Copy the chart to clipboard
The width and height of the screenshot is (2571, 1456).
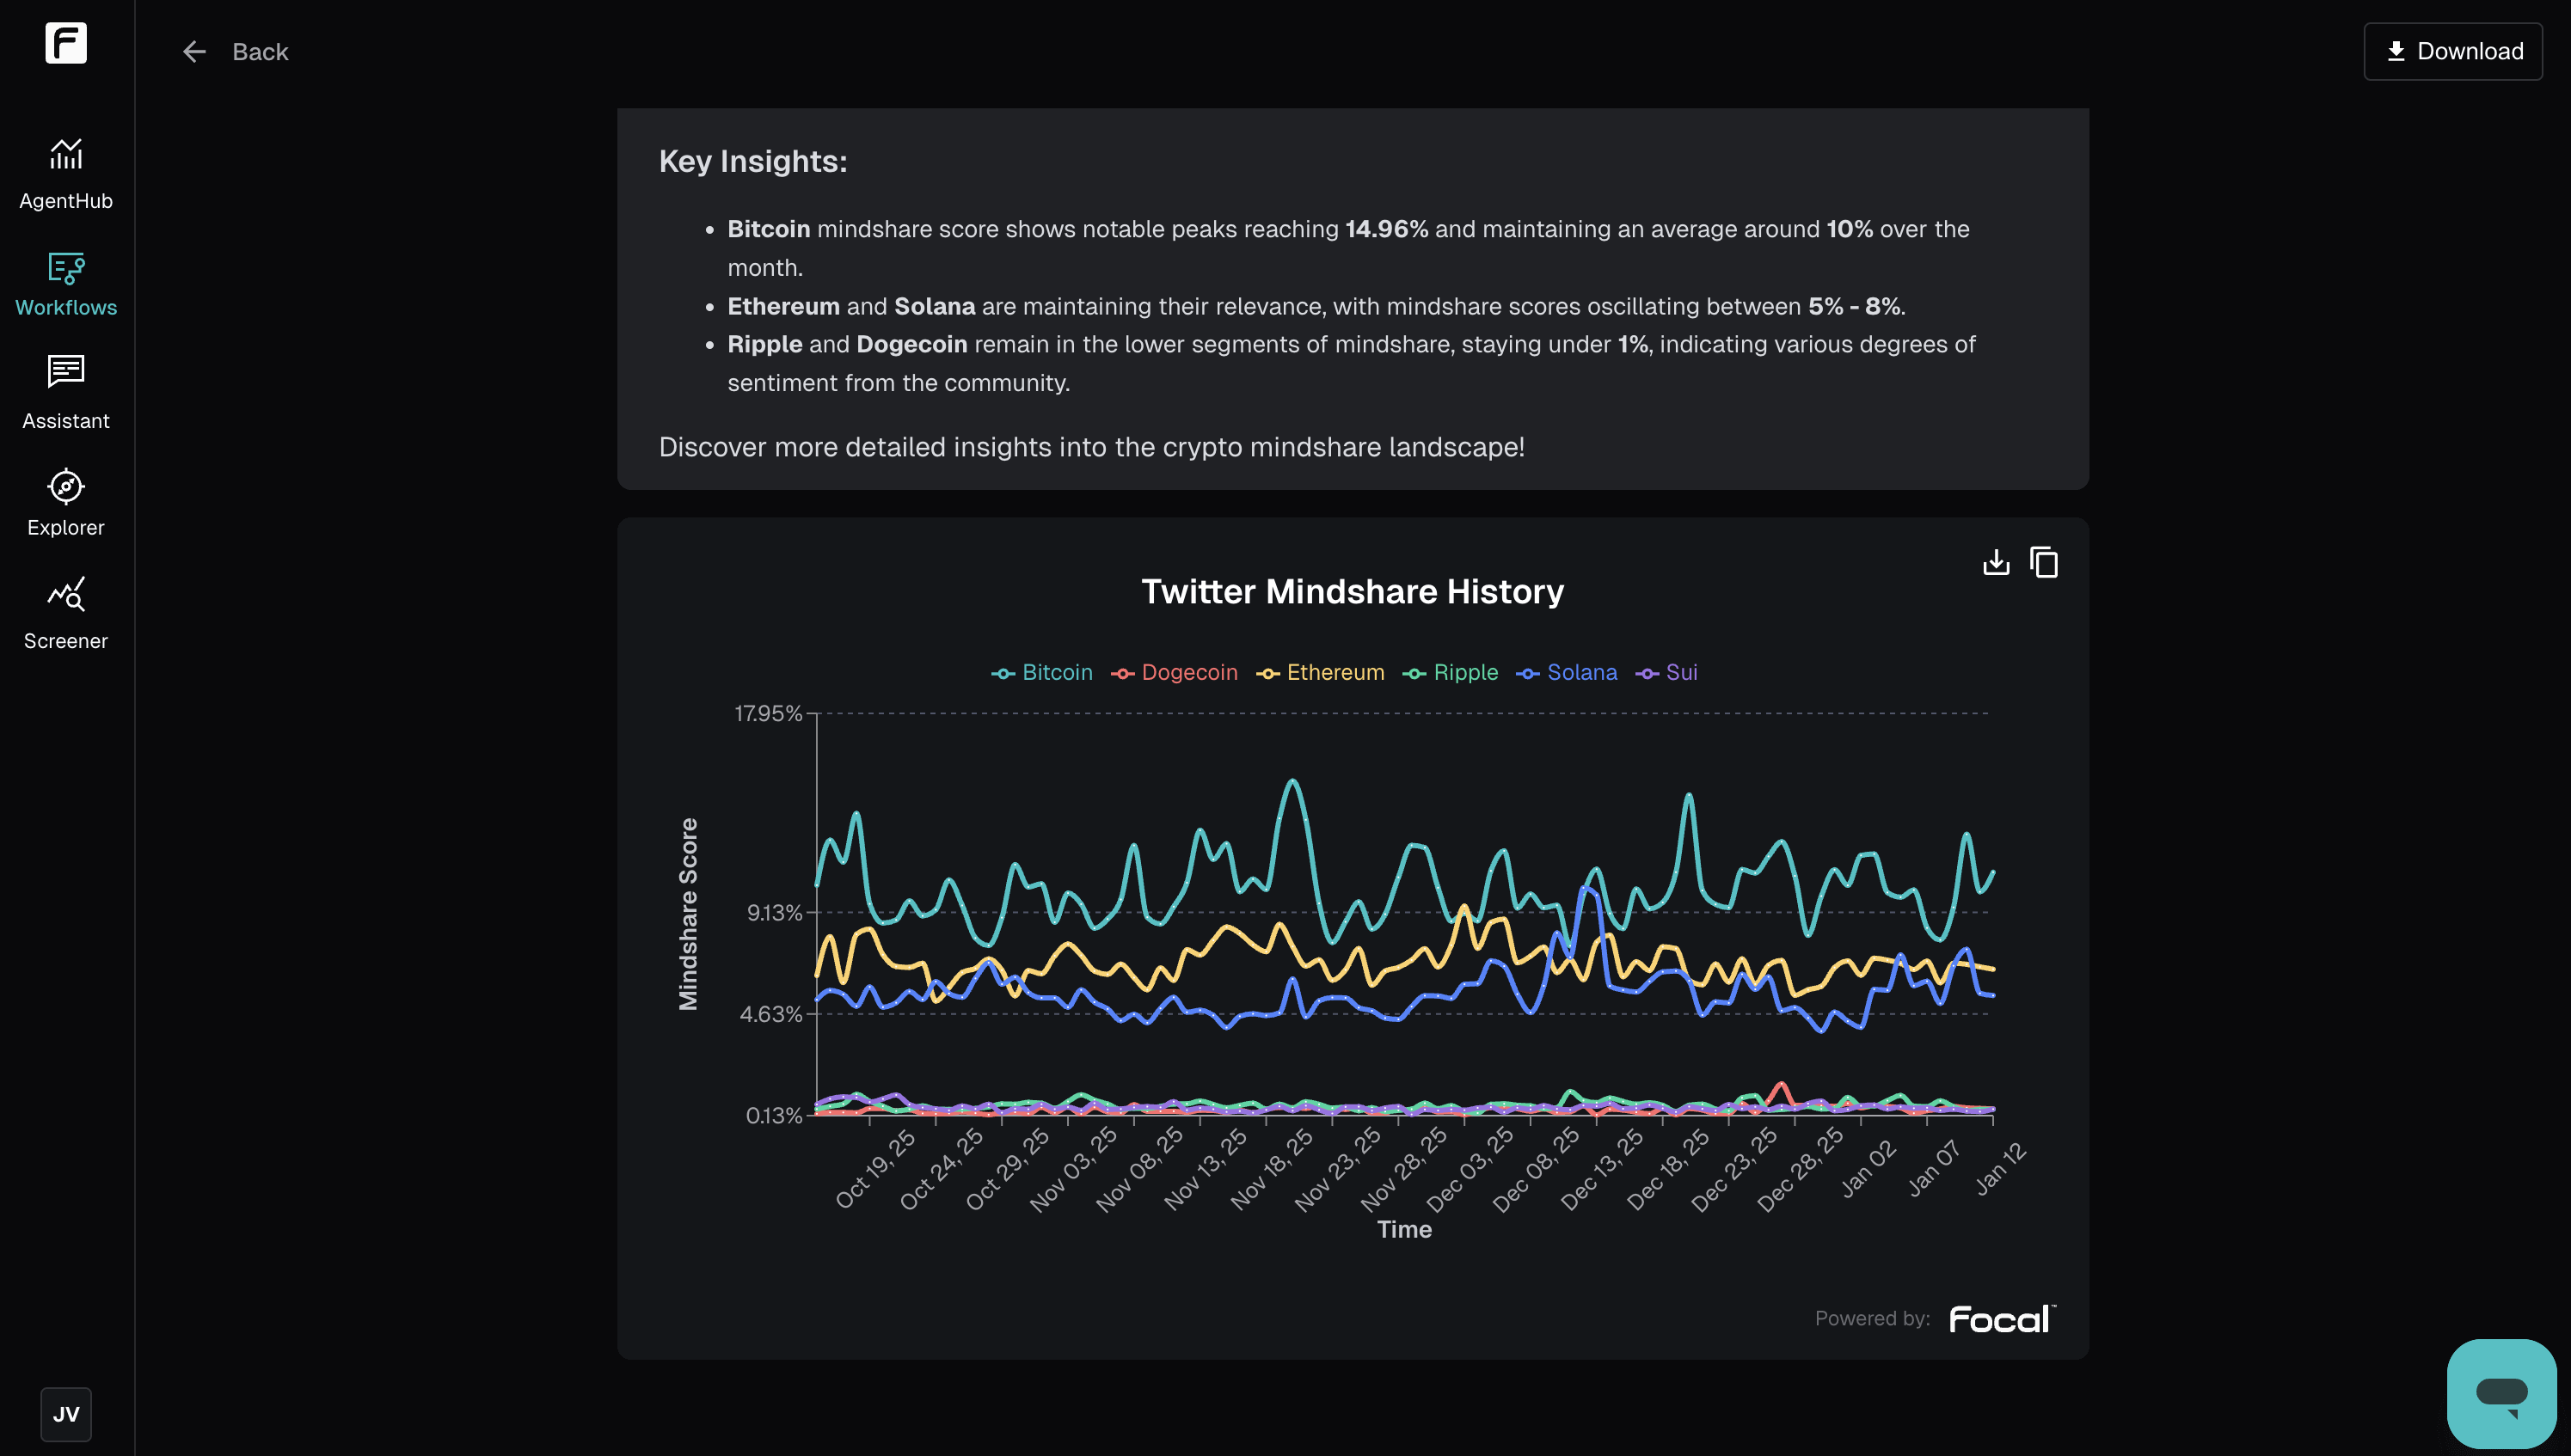click(2044, 562)
